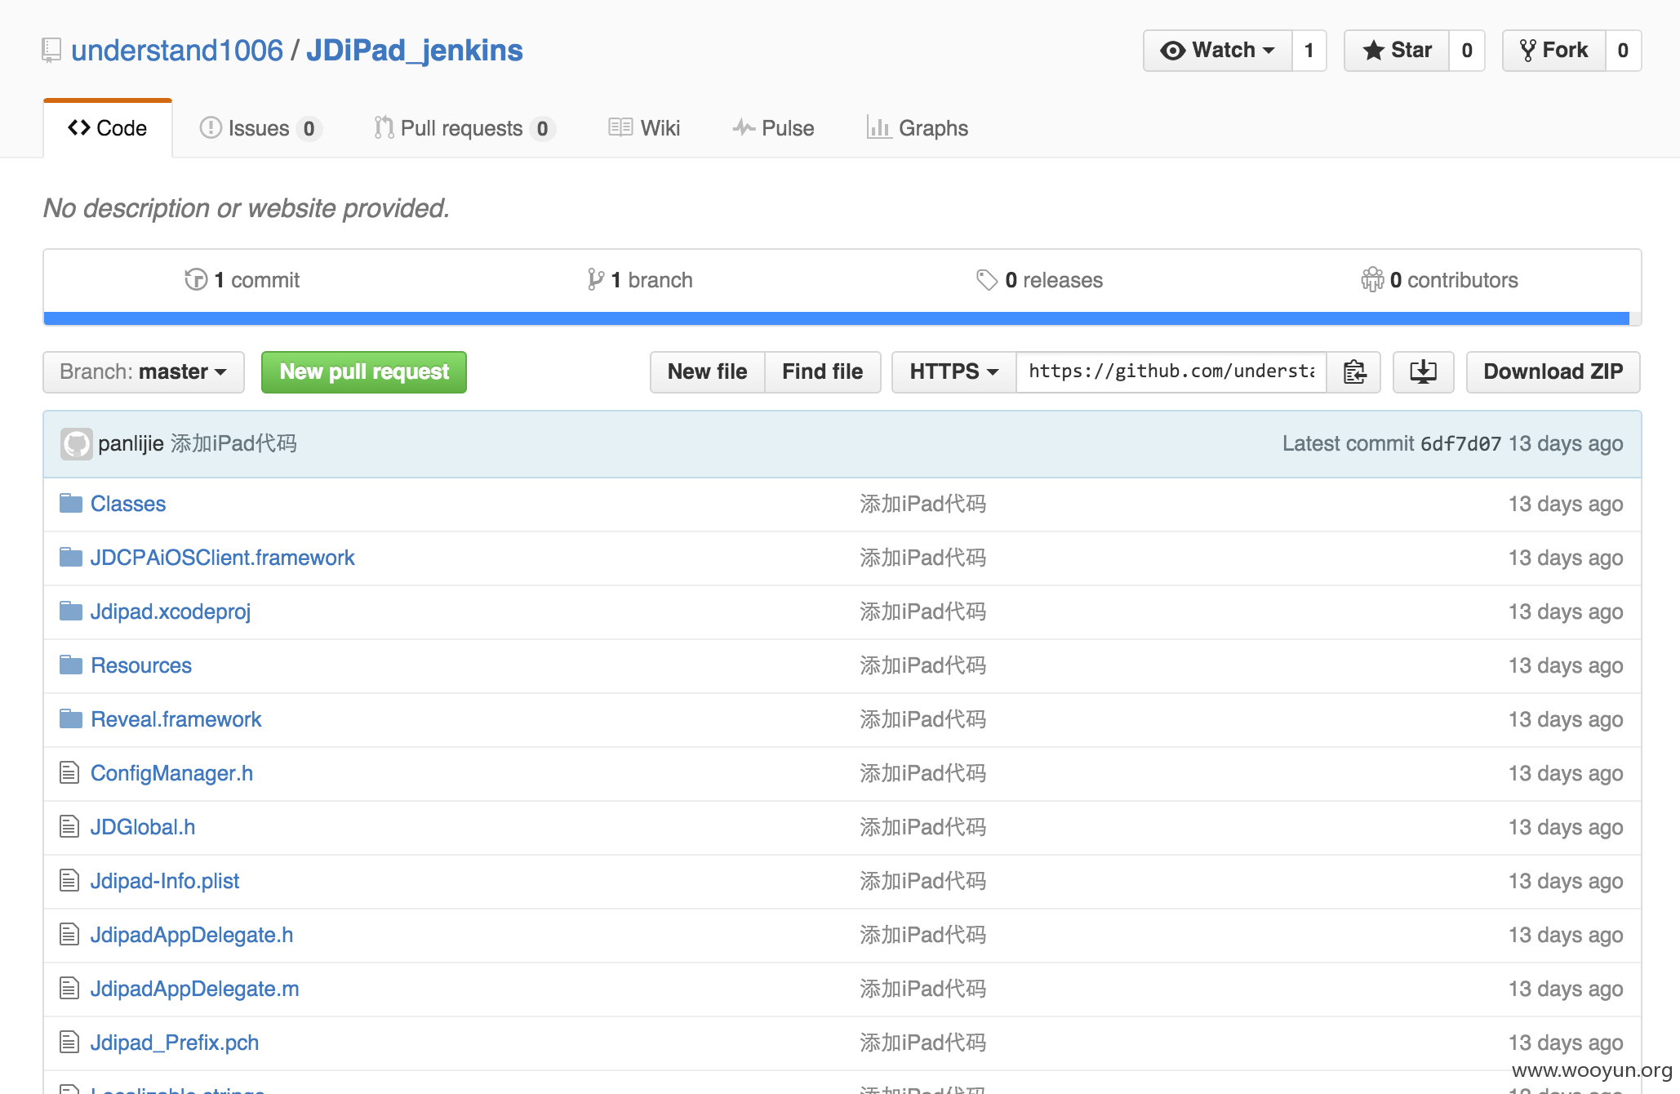Click the Classes folder icon
The height and width of the screenshot is (1094, 1680).
71,504
